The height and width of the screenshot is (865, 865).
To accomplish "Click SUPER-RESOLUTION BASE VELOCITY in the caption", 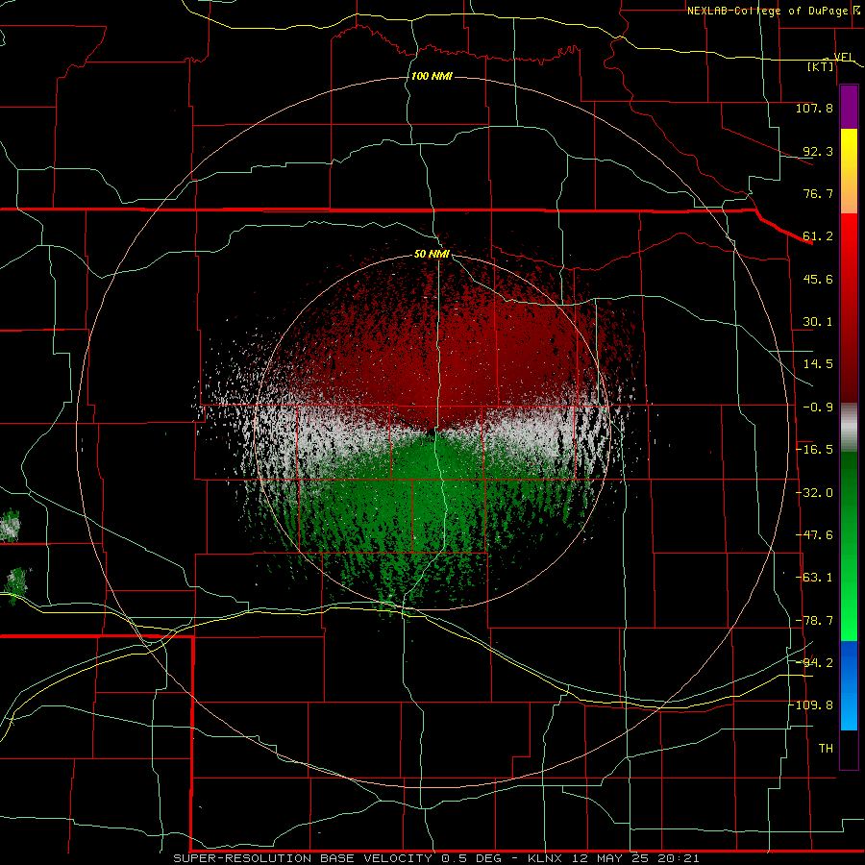I will click(x=303, y=858).
